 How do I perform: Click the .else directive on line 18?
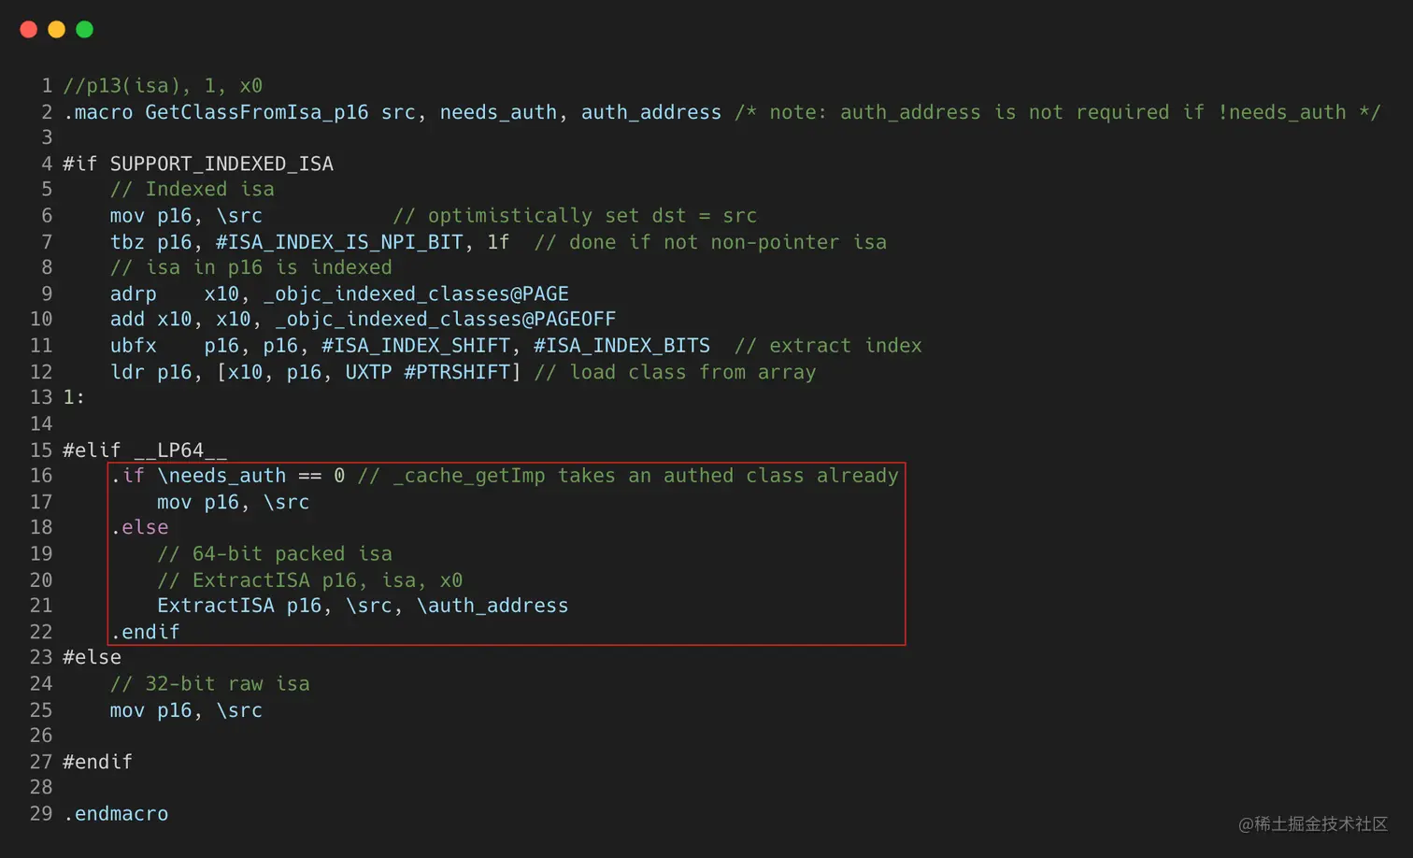click(x=139, y=527)
